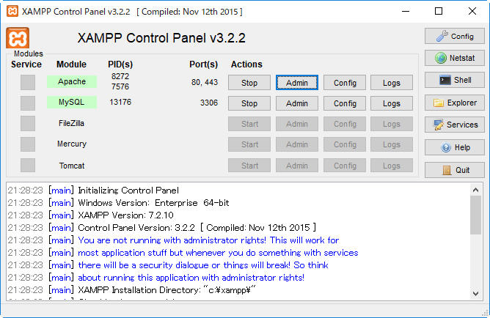Click the log scrollbar thumb
The width and height of the screenshot is (490, 318).
pyautogui.click(x=475, y=215)
